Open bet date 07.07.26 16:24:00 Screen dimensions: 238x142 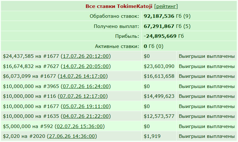coord(86,86)
